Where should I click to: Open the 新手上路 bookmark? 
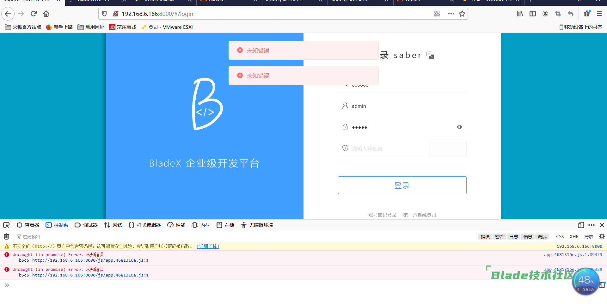(59, 27)
